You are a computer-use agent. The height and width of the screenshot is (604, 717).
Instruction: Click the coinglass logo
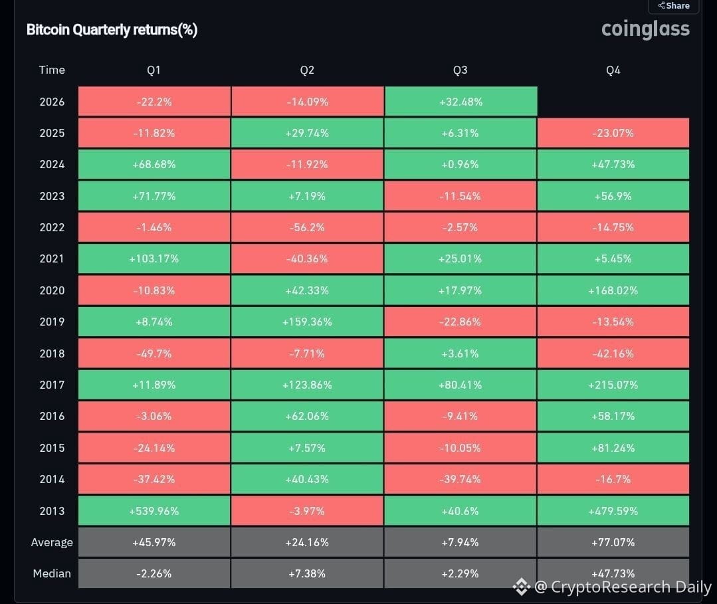pos(645,29)
